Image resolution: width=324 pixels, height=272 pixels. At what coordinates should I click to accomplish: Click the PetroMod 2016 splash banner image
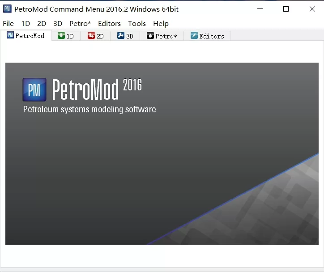tap(162, 153)
